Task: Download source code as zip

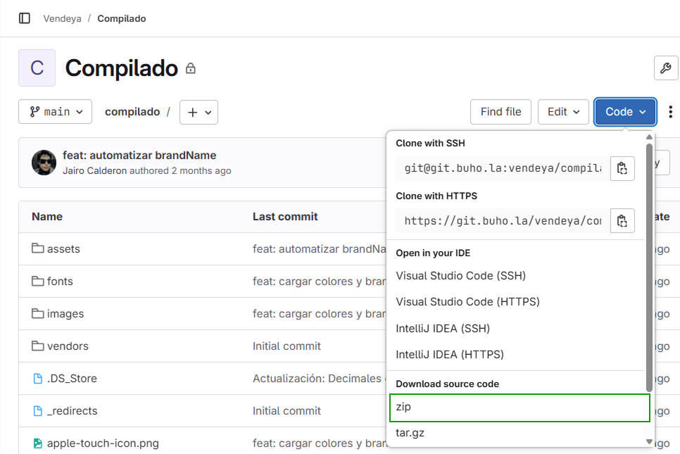Action: (519, 408)
